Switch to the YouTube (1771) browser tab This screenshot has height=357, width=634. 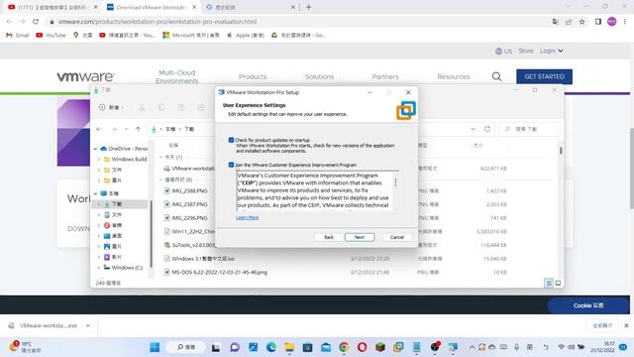point(52,7)
